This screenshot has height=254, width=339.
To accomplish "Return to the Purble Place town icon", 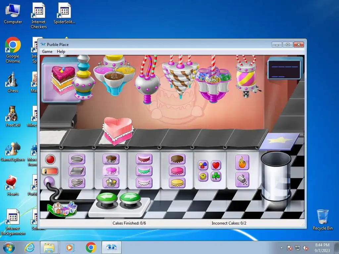I will (x=62, y=209).
